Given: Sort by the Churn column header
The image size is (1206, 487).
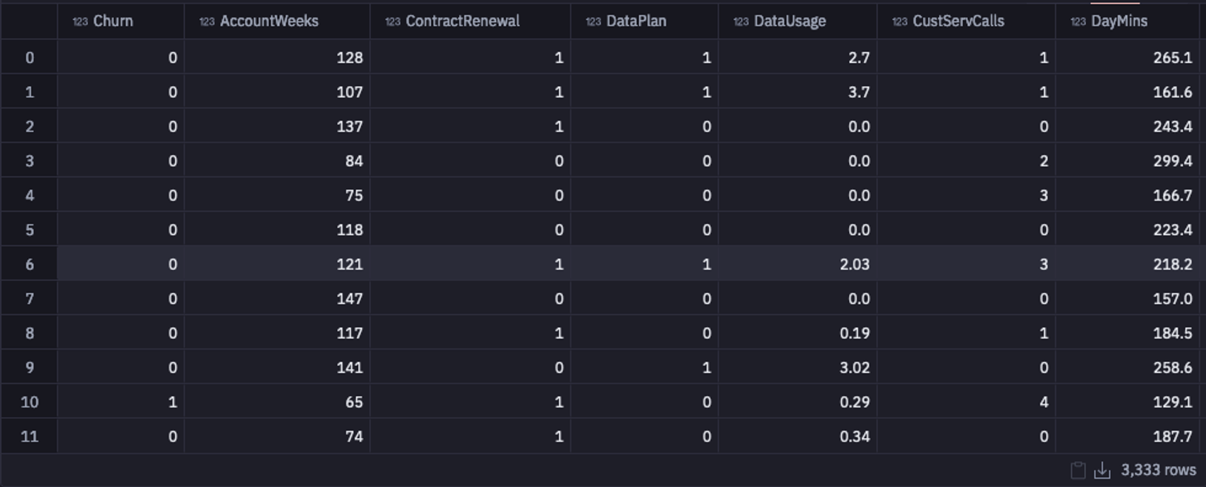Looking at the screenshot, I should click(113, 21).
